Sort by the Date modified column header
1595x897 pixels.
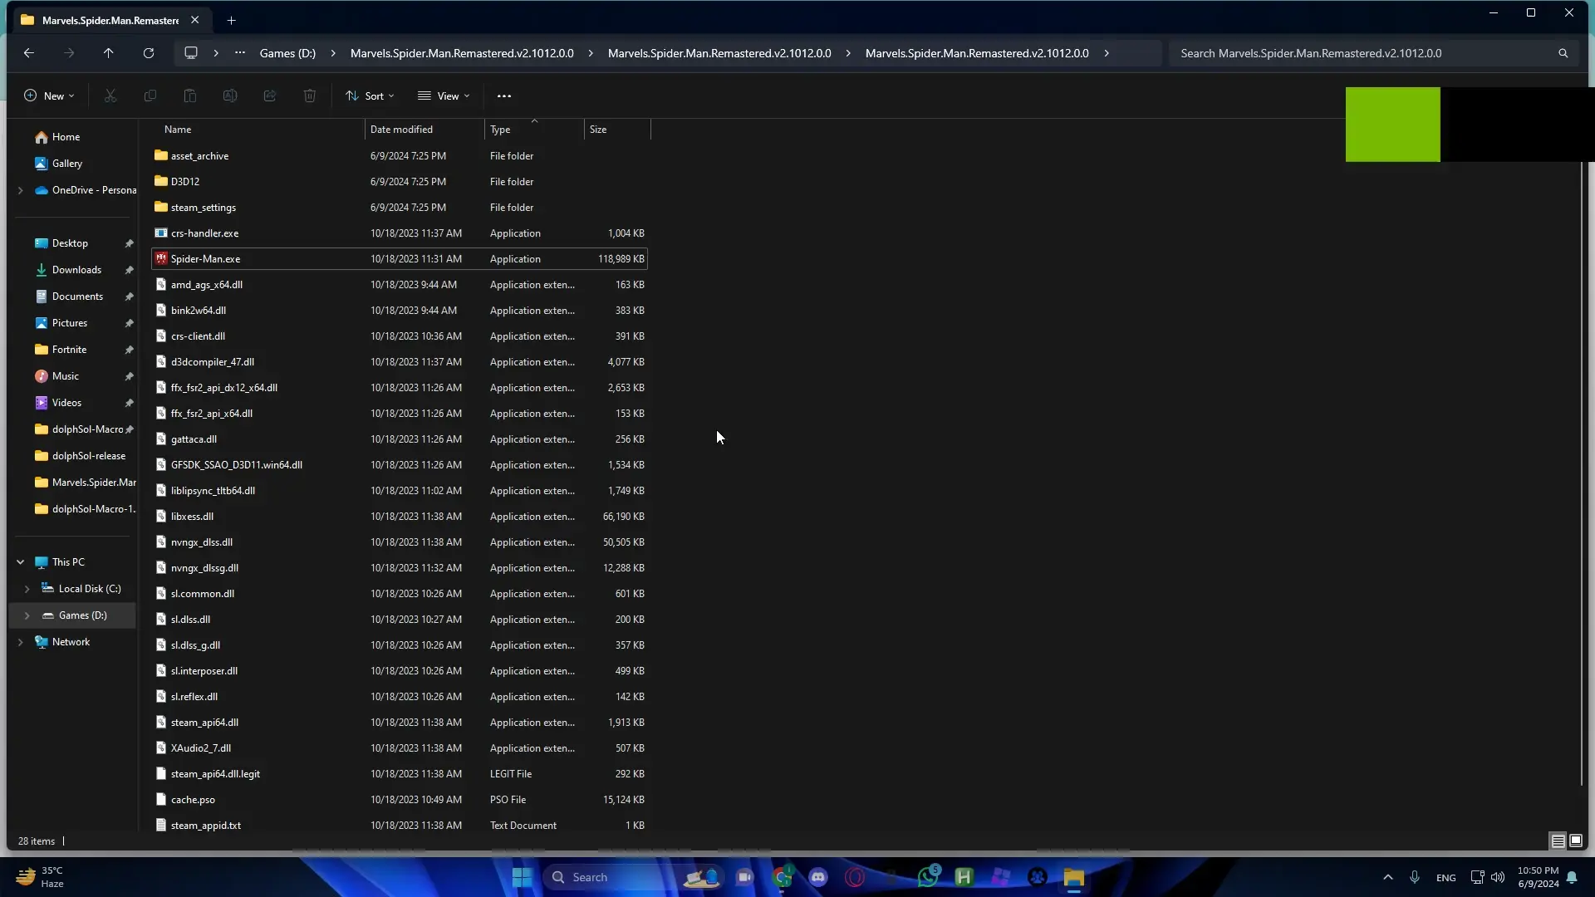click(401, 130)
